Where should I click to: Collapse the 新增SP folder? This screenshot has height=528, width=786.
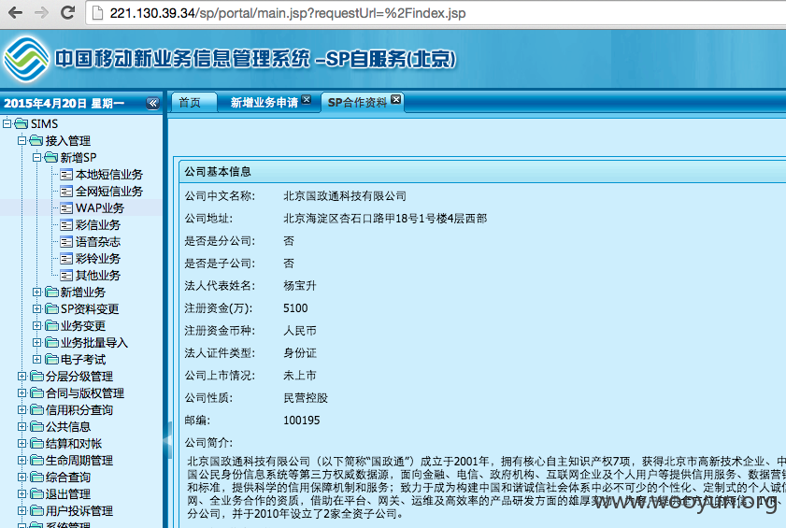pyautogui.click(x=36, y=157)
